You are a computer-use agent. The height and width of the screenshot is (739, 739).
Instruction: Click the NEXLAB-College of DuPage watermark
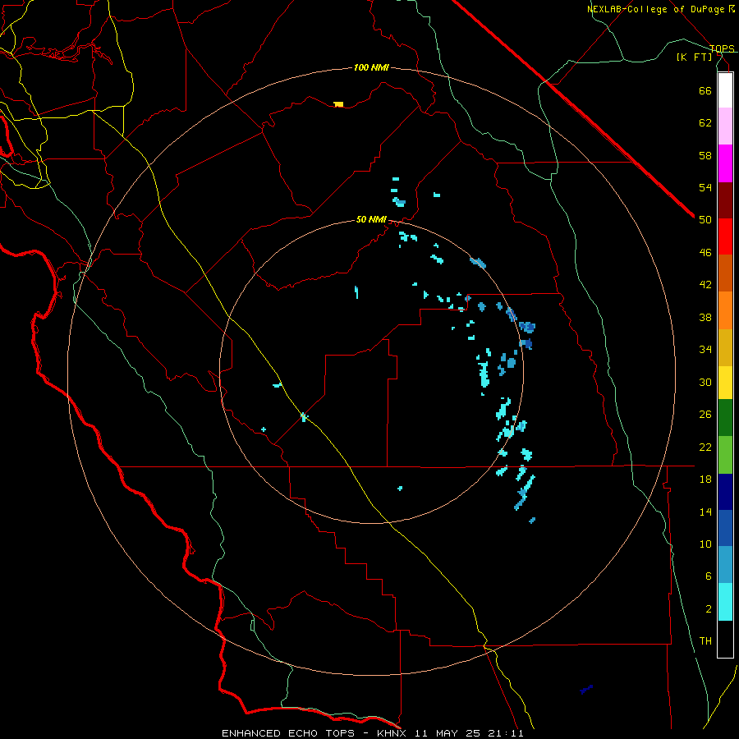(x=660, y=9)
